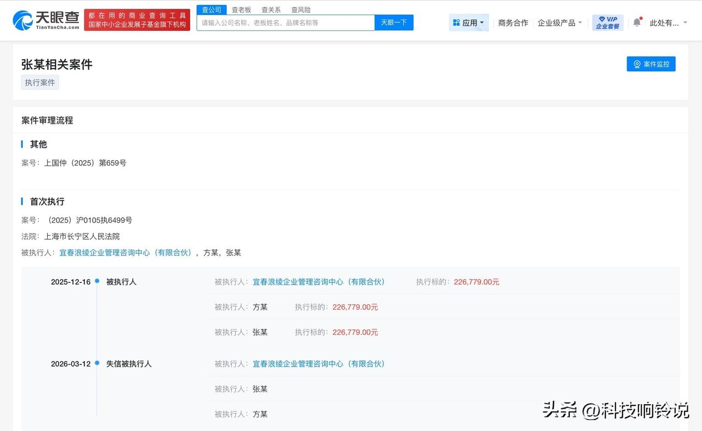
Task: Click the 商务合作 link
Action: point(513,22)
